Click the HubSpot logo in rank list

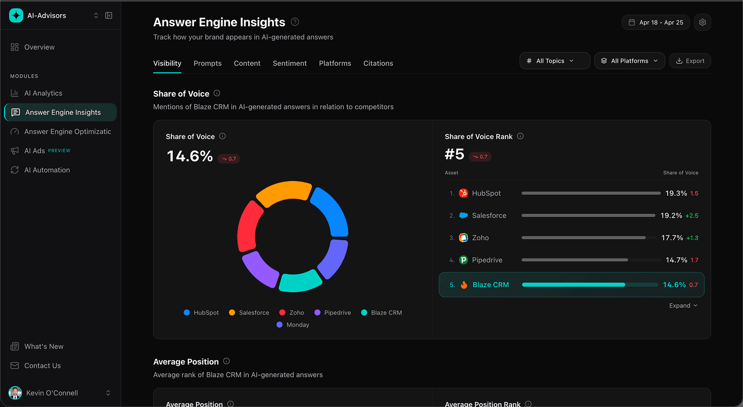[x=463, y=193]
